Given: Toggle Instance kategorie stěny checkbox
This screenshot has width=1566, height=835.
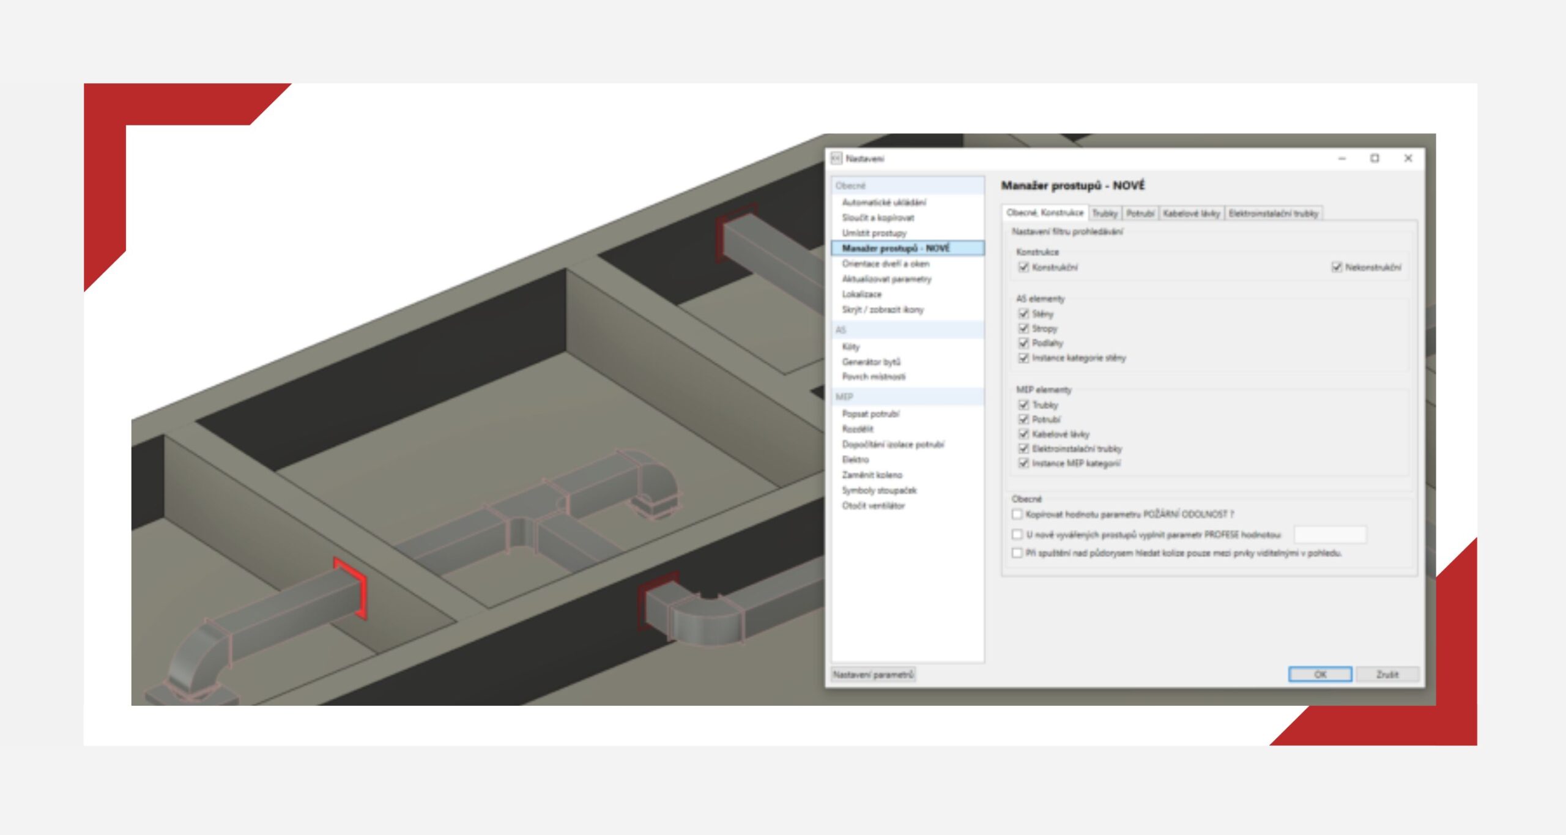Looking at the screenshot, I should point(1023,358).
